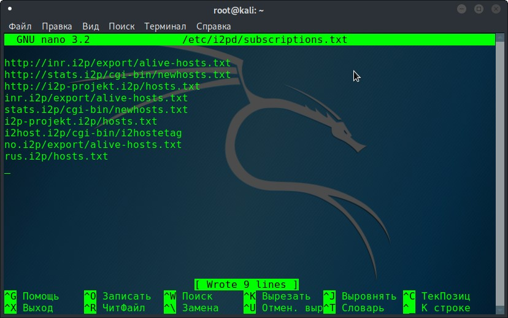Click the line inr.i2p/export/alive-hosts.txt without http
Screen dimensions: 508x318
point(96,98)
